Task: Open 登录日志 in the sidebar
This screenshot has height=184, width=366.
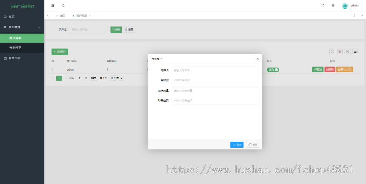Action: (22, 58)
